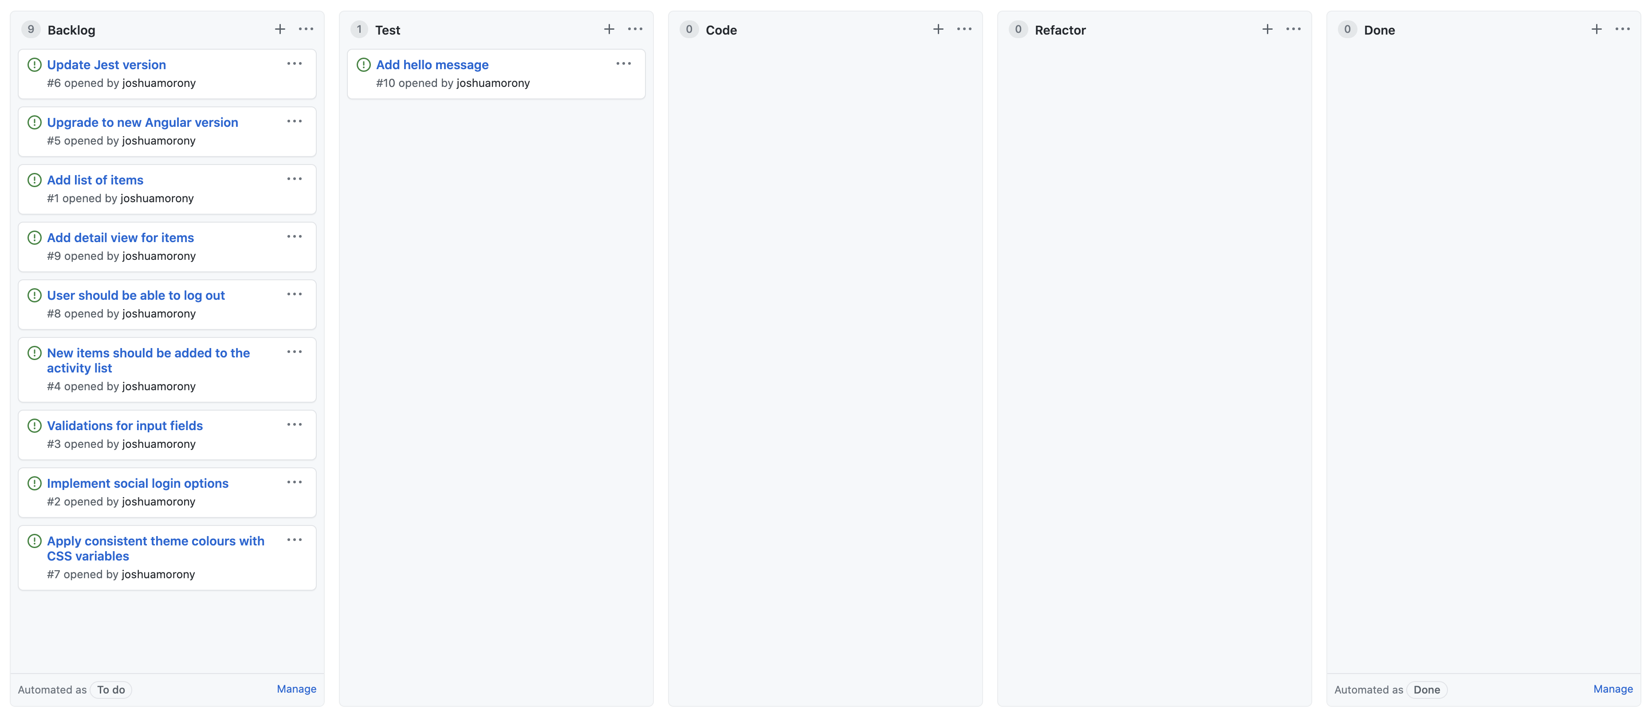Image resolution: width=1652 pixels, height=721 pixels.
Task: Click '#2 opened by joshuamorony' text
Action: tap(121, 502)
